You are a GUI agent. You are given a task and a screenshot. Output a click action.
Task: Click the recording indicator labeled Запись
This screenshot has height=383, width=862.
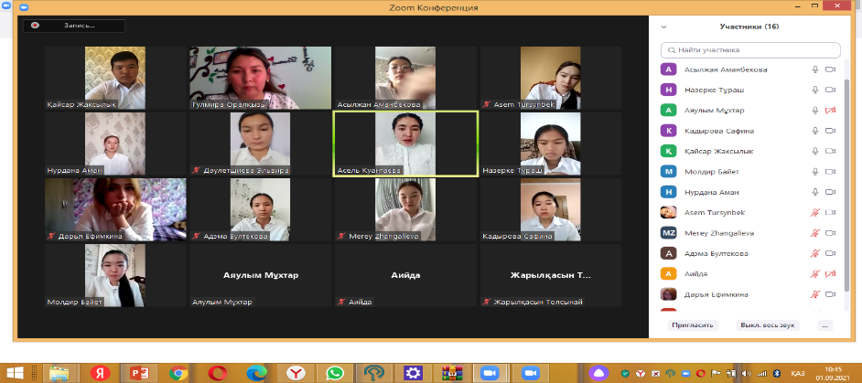click(73, 27)
